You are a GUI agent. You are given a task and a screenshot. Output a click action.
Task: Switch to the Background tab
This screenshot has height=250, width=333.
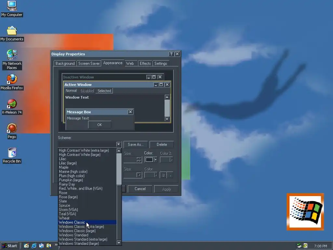pyautogui.click(x=65, y=63)
